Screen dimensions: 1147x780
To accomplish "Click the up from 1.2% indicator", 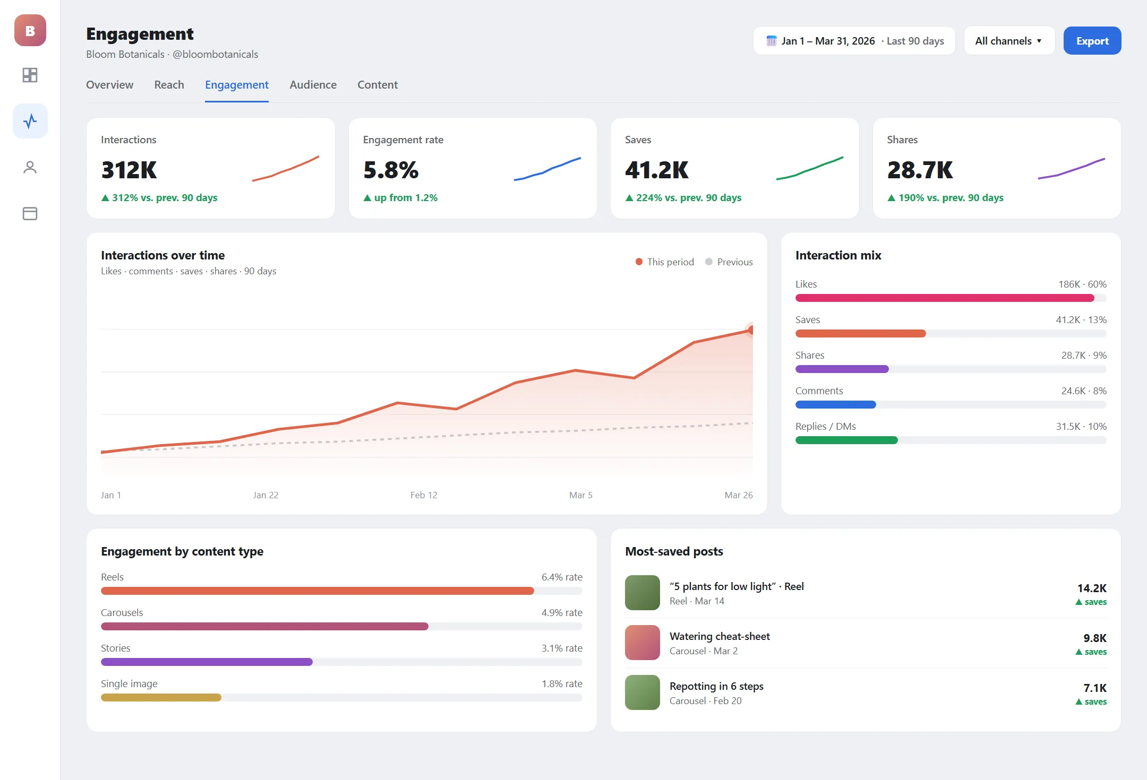I will pos(400,198).
